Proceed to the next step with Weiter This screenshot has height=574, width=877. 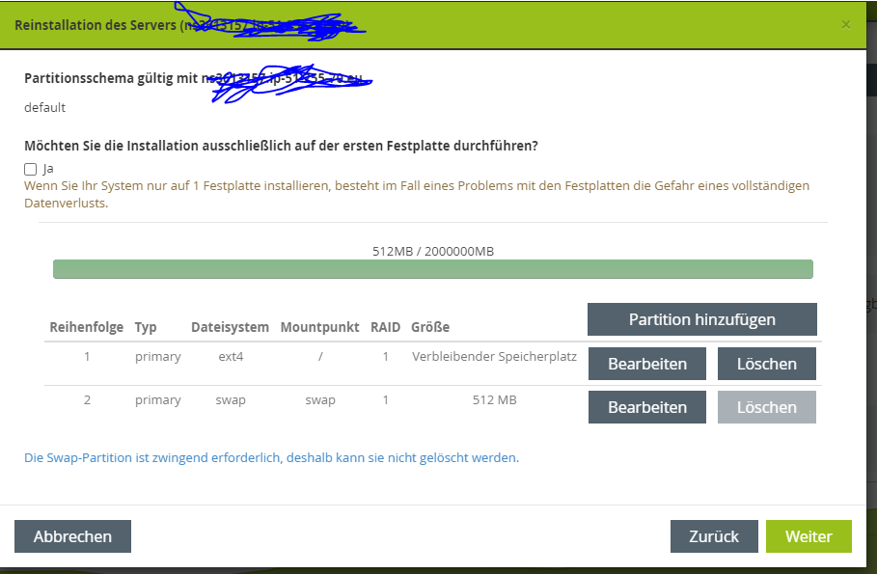tap(808, 536)
